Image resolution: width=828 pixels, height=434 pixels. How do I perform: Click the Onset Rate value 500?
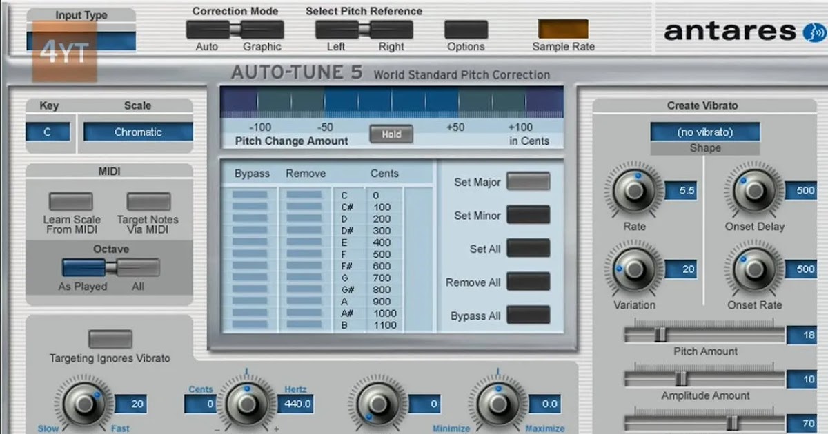(x=803, y=269)
